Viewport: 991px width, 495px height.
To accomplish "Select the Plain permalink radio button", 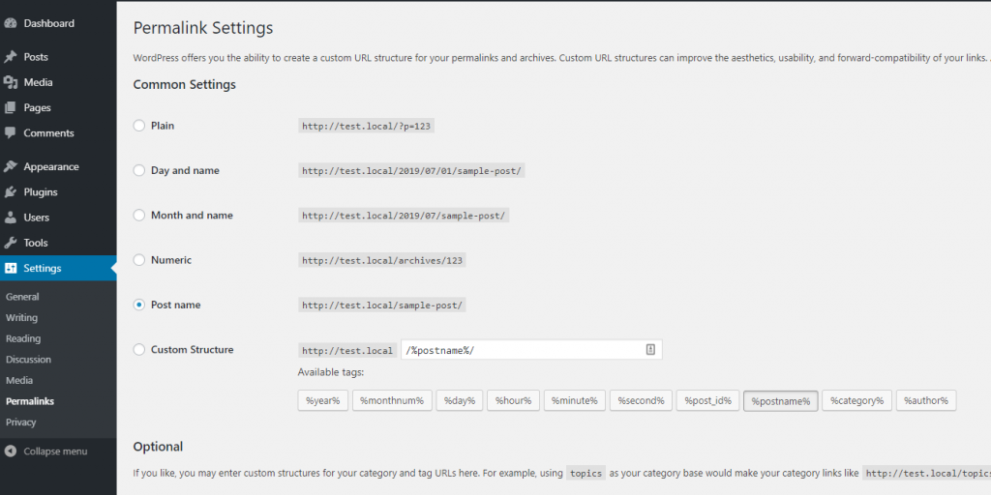I will pos(139,126).
